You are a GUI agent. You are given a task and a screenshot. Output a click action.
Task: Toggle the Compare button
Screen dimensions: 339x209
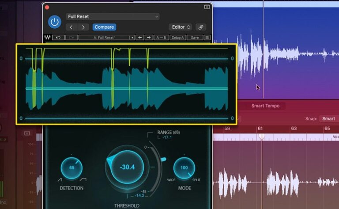(104, 27)
